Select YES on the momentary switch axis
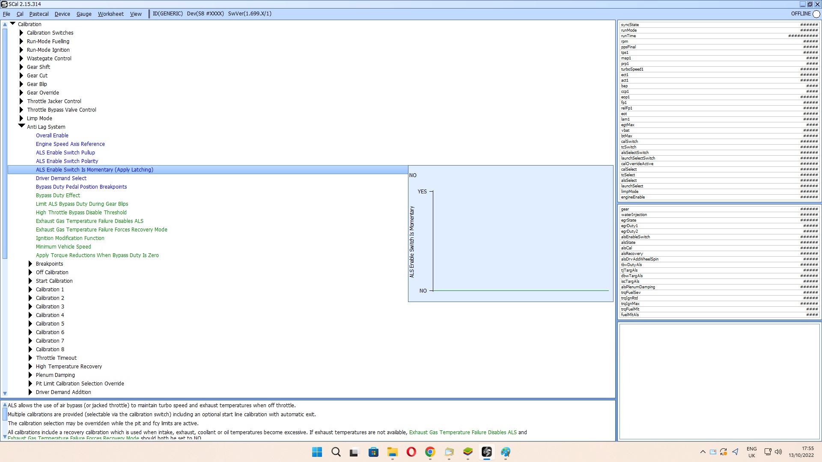Viewport: 822px width, 462px height. click(x=422, y=192)
